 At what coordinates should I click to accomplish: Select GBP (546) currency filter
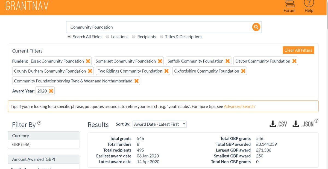pyautogui.click(x=21, y=144)
